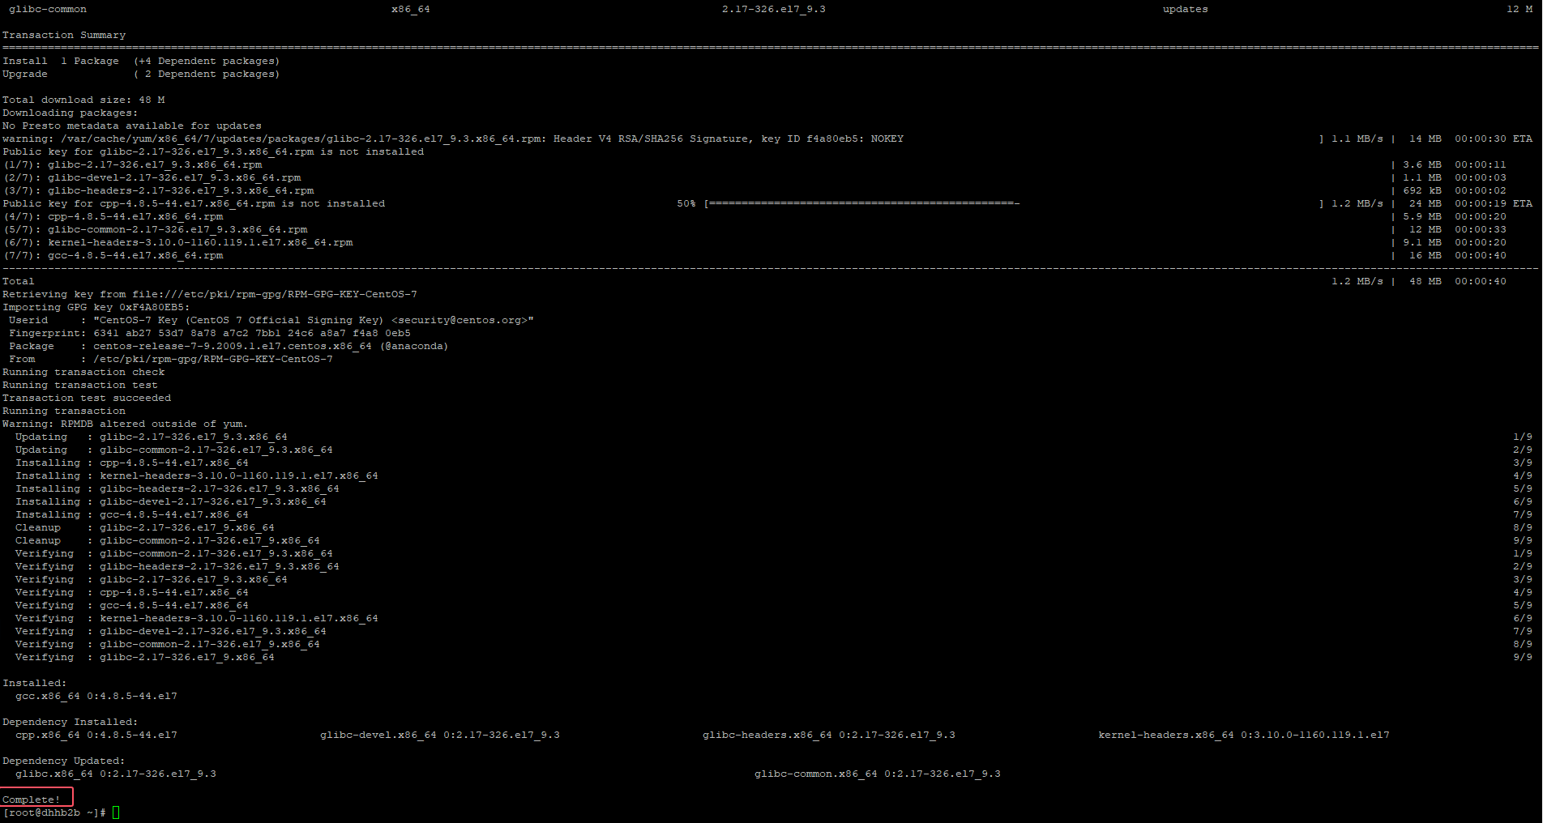Click the Fingerprint '6341 ab27 53d7' line
Image resolution: width=1543 pixels, height=823 pixels.
(210, 333)
